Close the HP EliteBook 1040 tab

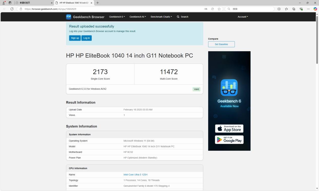(x=91, y=3)
